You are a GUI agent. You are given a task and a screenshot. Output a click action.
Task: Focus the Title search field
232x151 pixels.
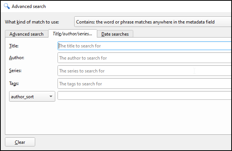145,46
